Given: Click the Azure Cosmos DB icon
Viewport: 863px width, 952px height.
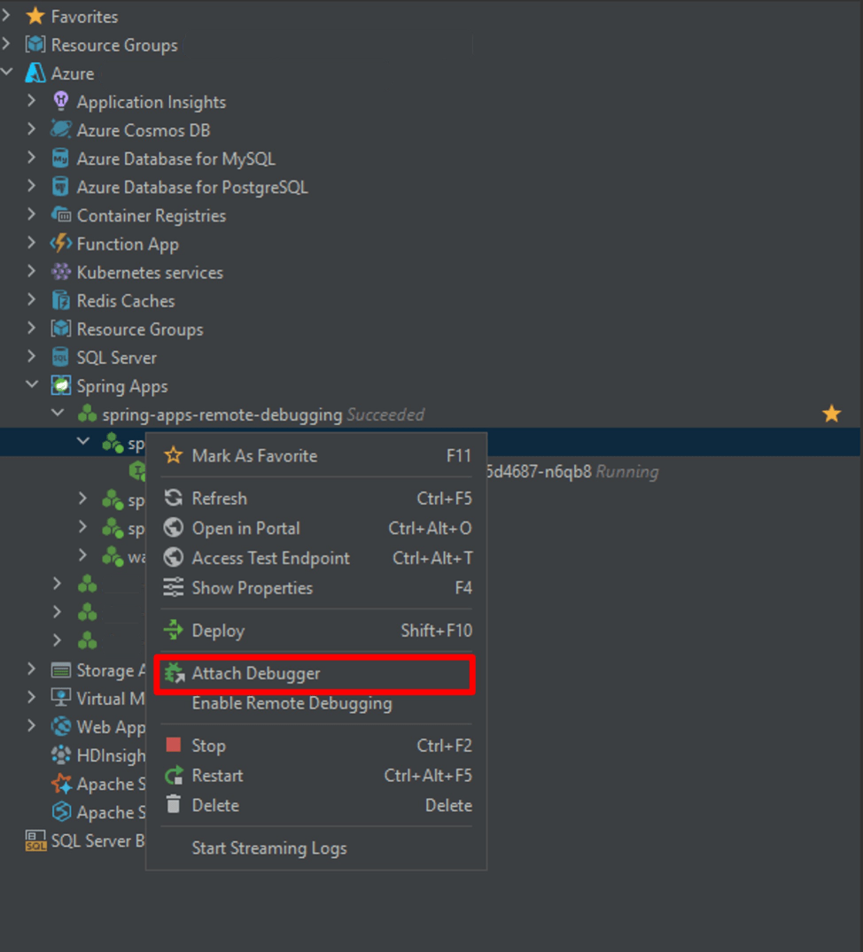Looking at the screenshot, I should pyautogui.click(x=59, y=130).
